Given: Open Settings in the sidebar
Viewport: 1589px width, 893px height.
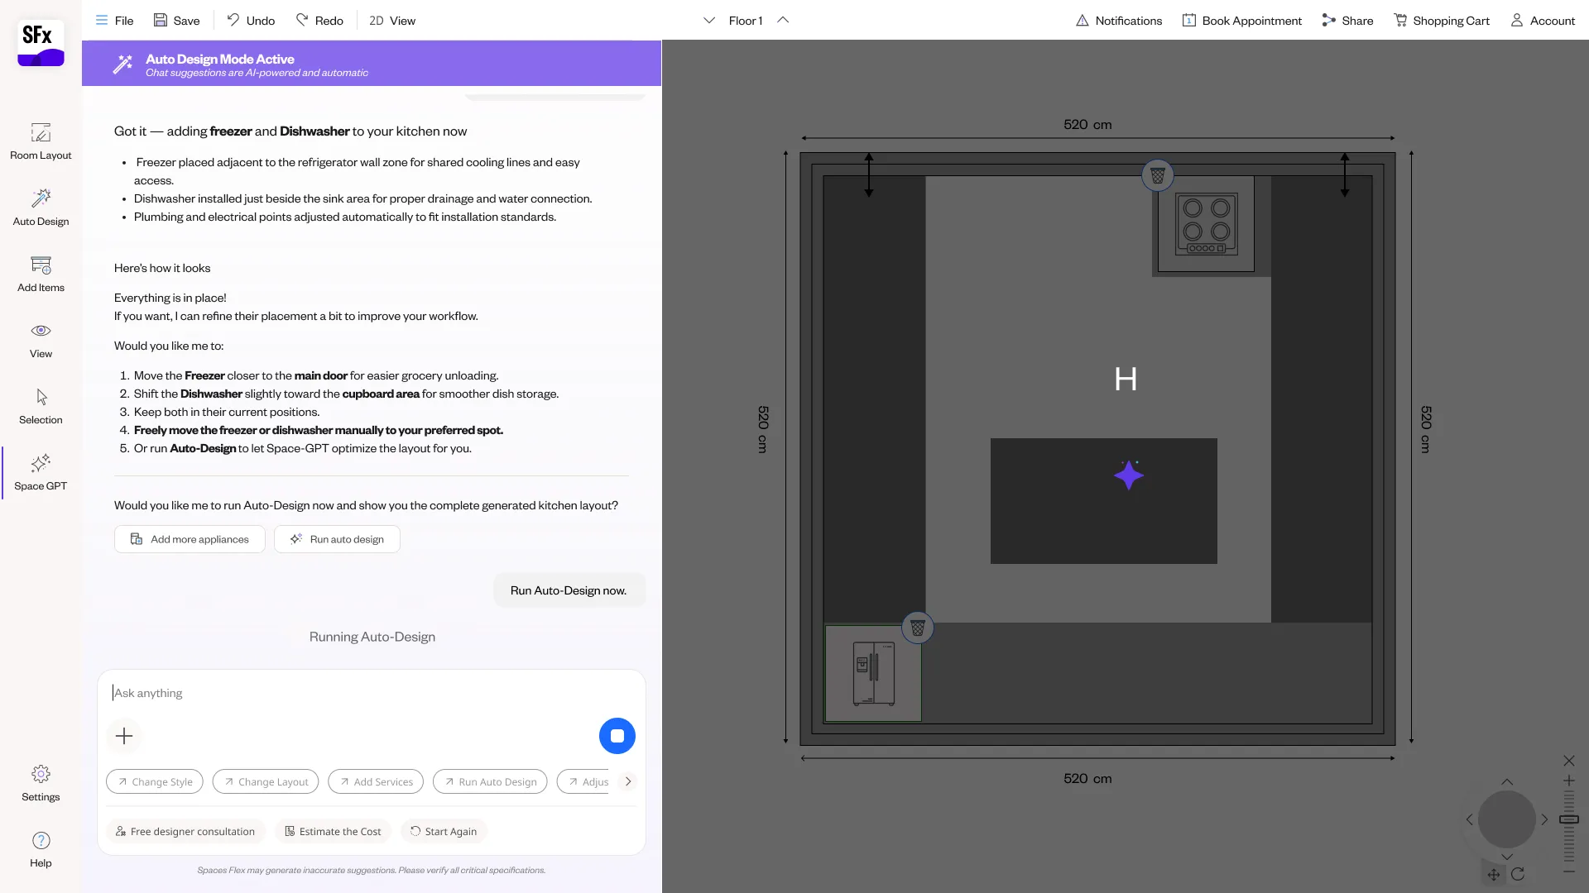Looking at the screenshot, I should click(41, 783).
